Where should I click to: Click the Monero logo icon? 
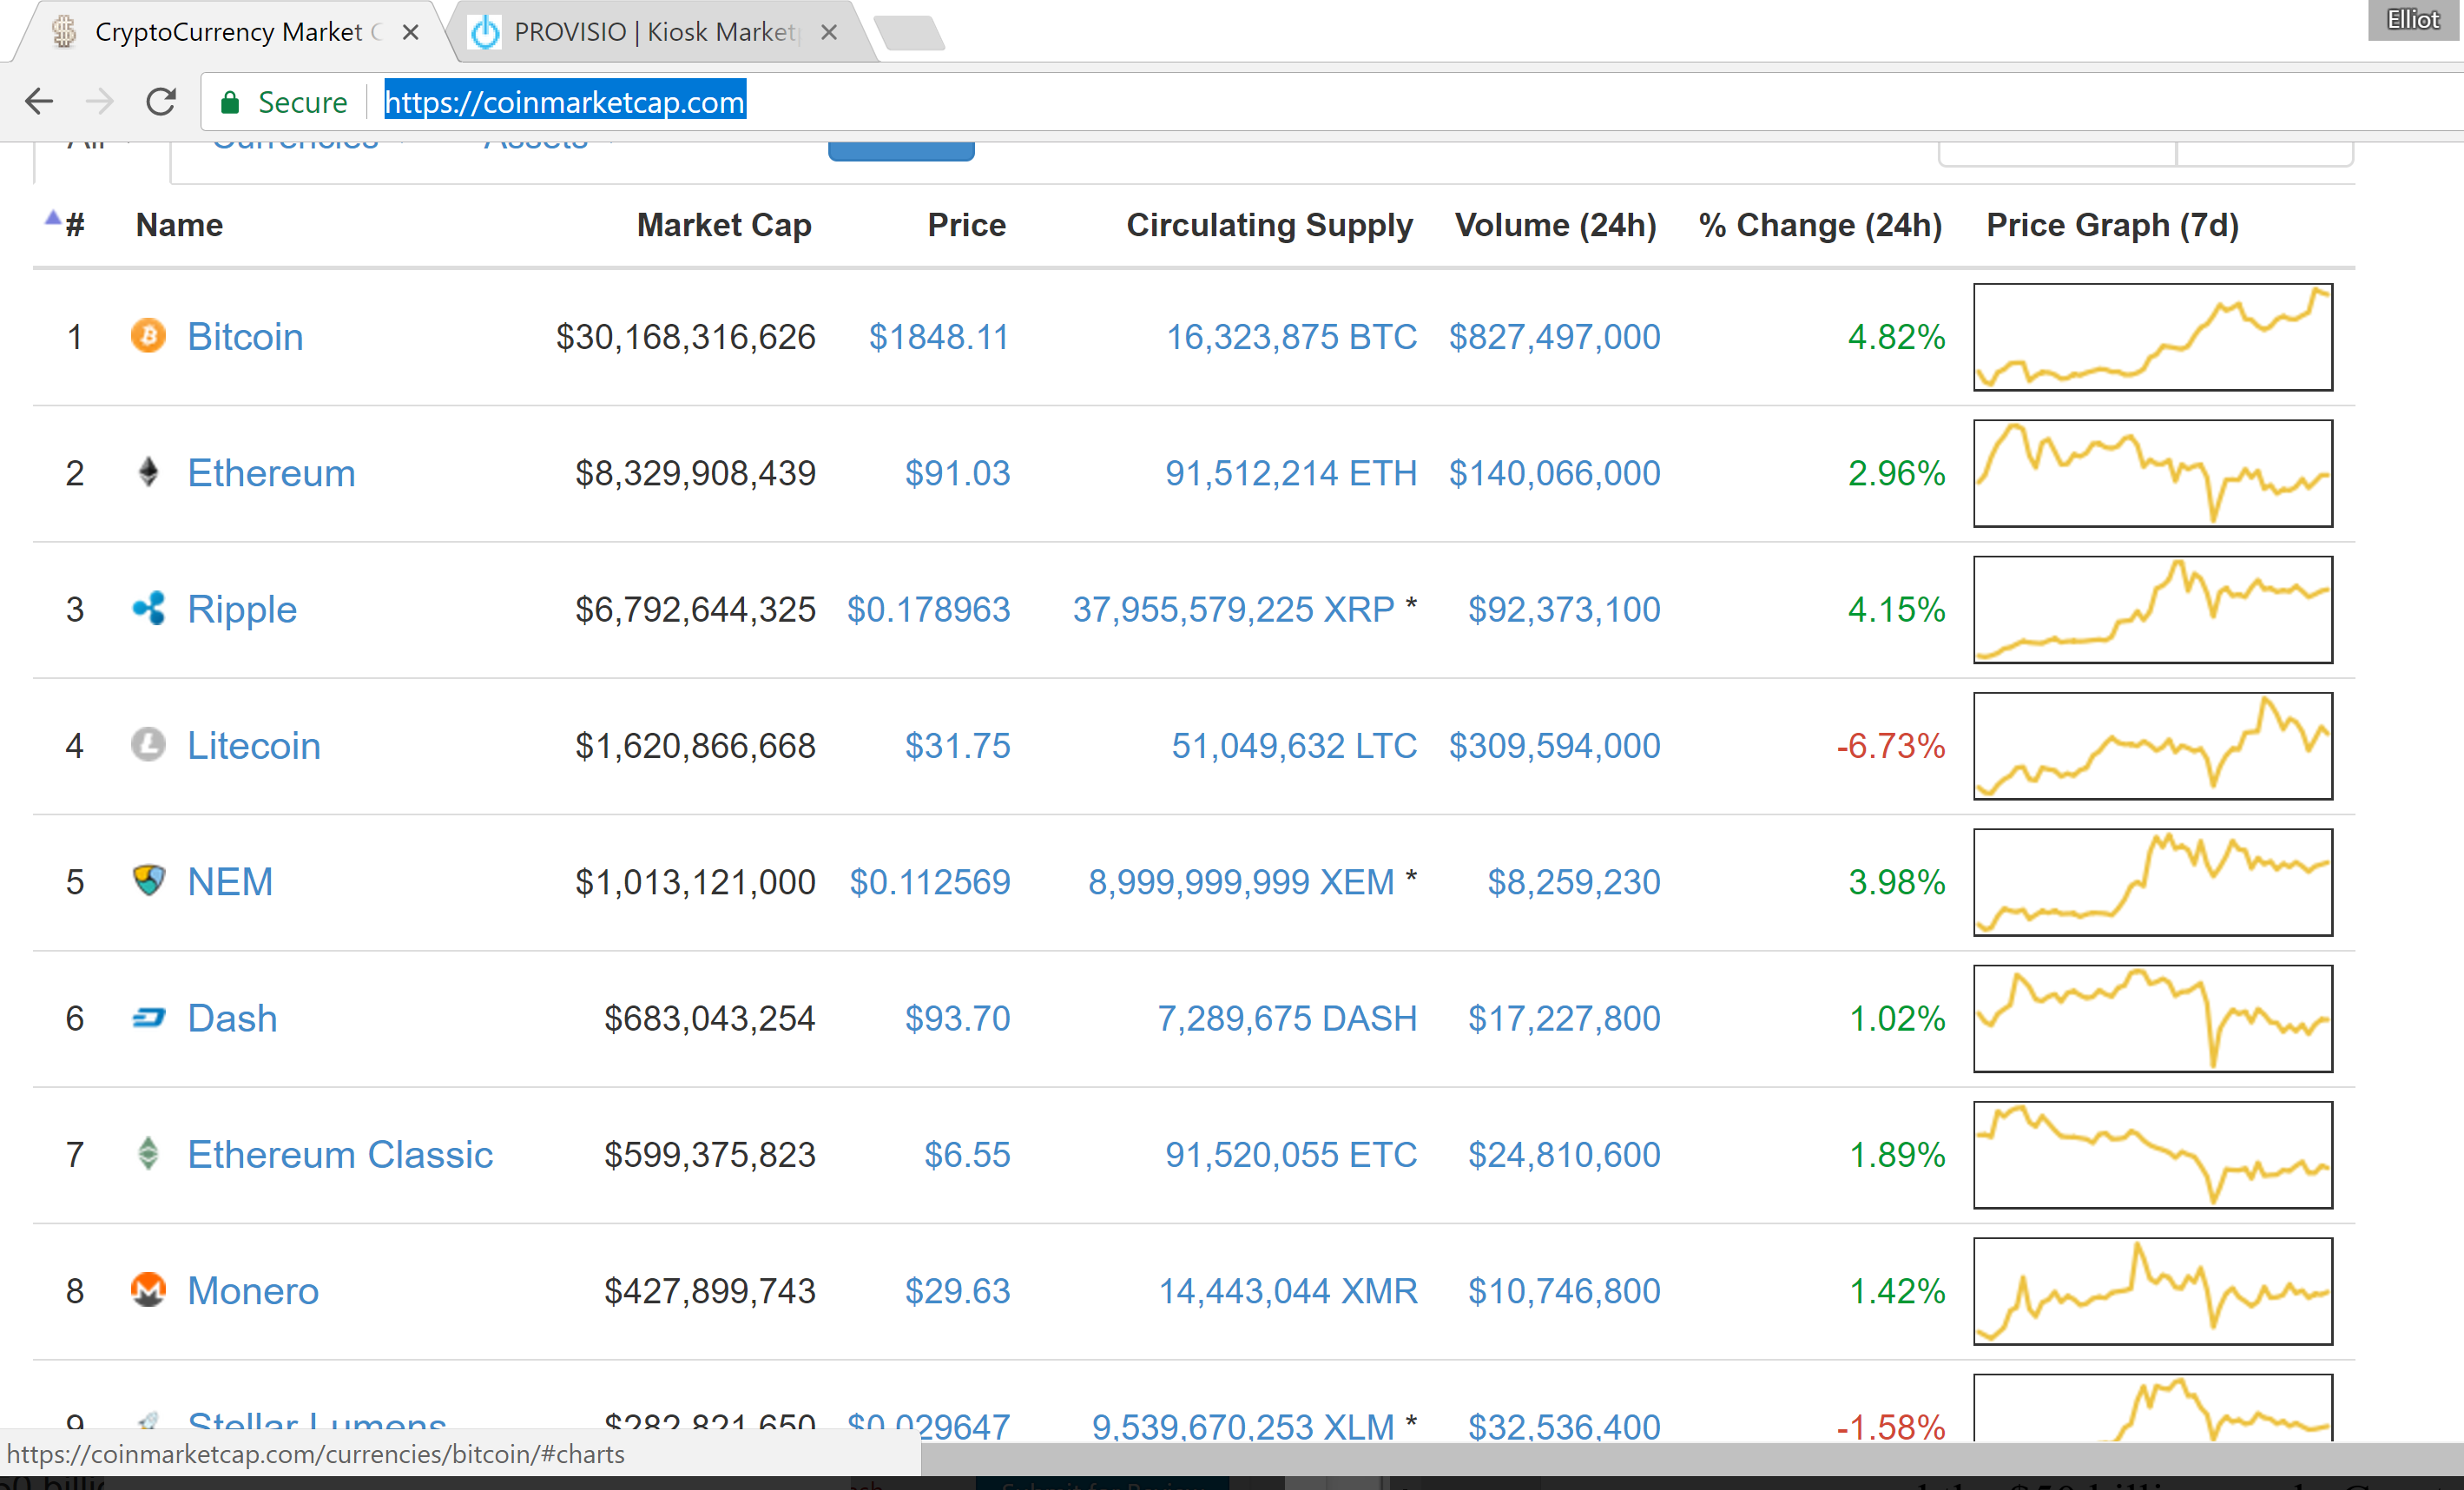(148, 1289)
